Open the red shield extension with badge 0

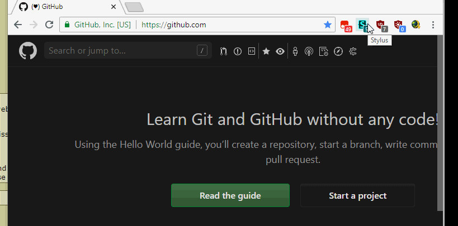(399, 25)
